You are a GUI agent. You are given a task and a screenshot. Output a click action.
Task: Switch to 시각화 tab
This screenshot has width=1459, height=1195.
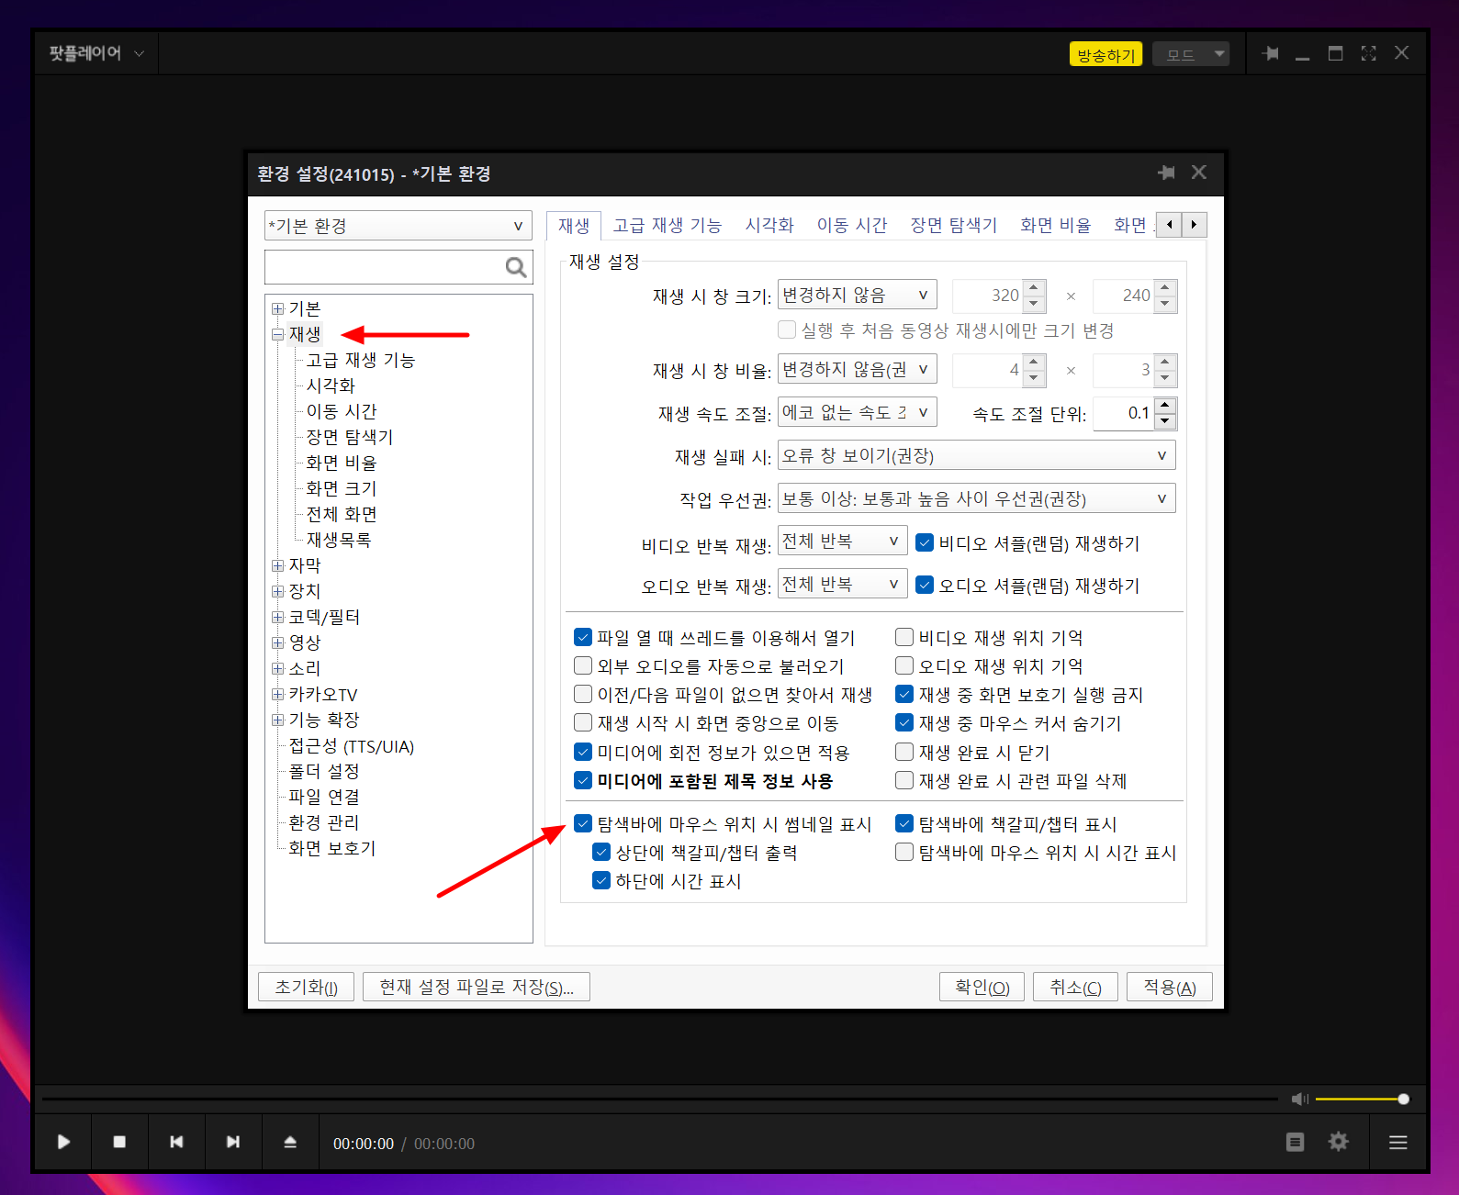pos(769,225)
